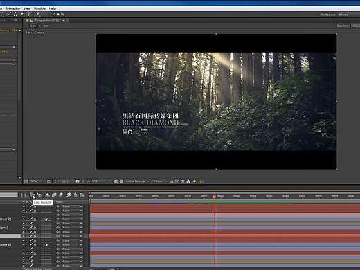
Task: Open the Graph Editor
Action: tap(82, 195)
